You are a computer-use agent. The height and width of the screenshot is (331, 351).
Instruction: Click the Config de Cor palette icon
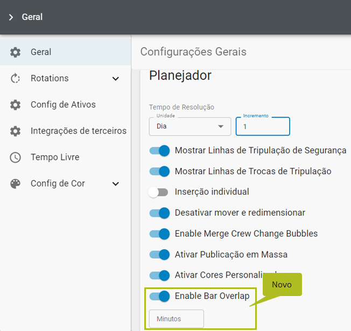click(15, 184)
